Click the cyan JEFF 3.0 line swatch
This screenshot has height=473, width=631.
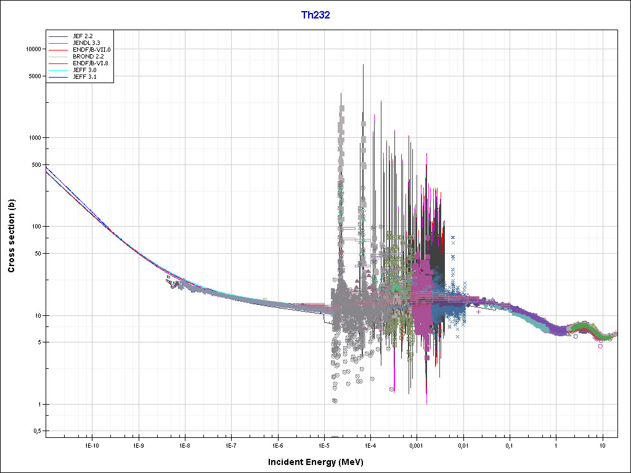coord(59,71)
